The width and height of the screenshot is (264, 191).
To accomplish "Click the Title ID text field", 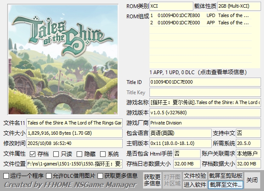I will 205,82.
